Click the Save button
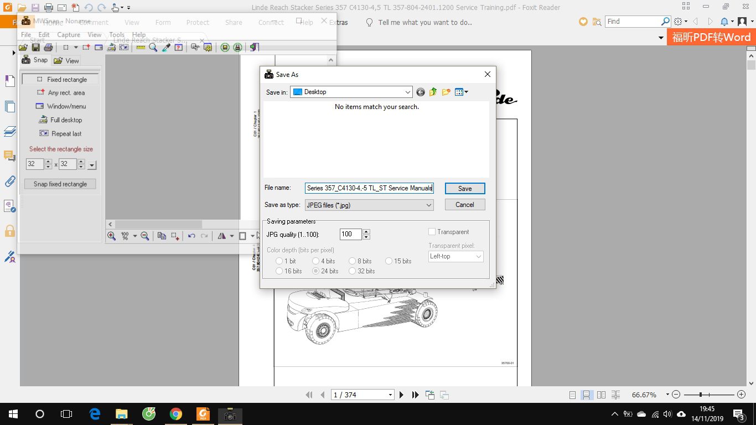The height and width of the screenshot is (425, 756). (x=465, y=189)
